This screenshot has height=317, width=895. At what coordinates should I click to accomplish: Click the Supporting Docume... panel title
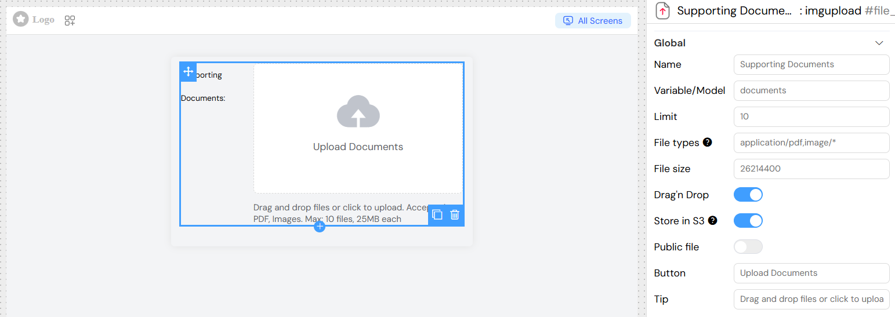point(734,11)
